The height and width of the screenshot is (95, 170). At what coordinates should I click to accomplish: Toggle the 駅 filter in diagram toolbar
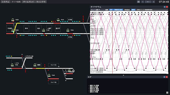111,10
